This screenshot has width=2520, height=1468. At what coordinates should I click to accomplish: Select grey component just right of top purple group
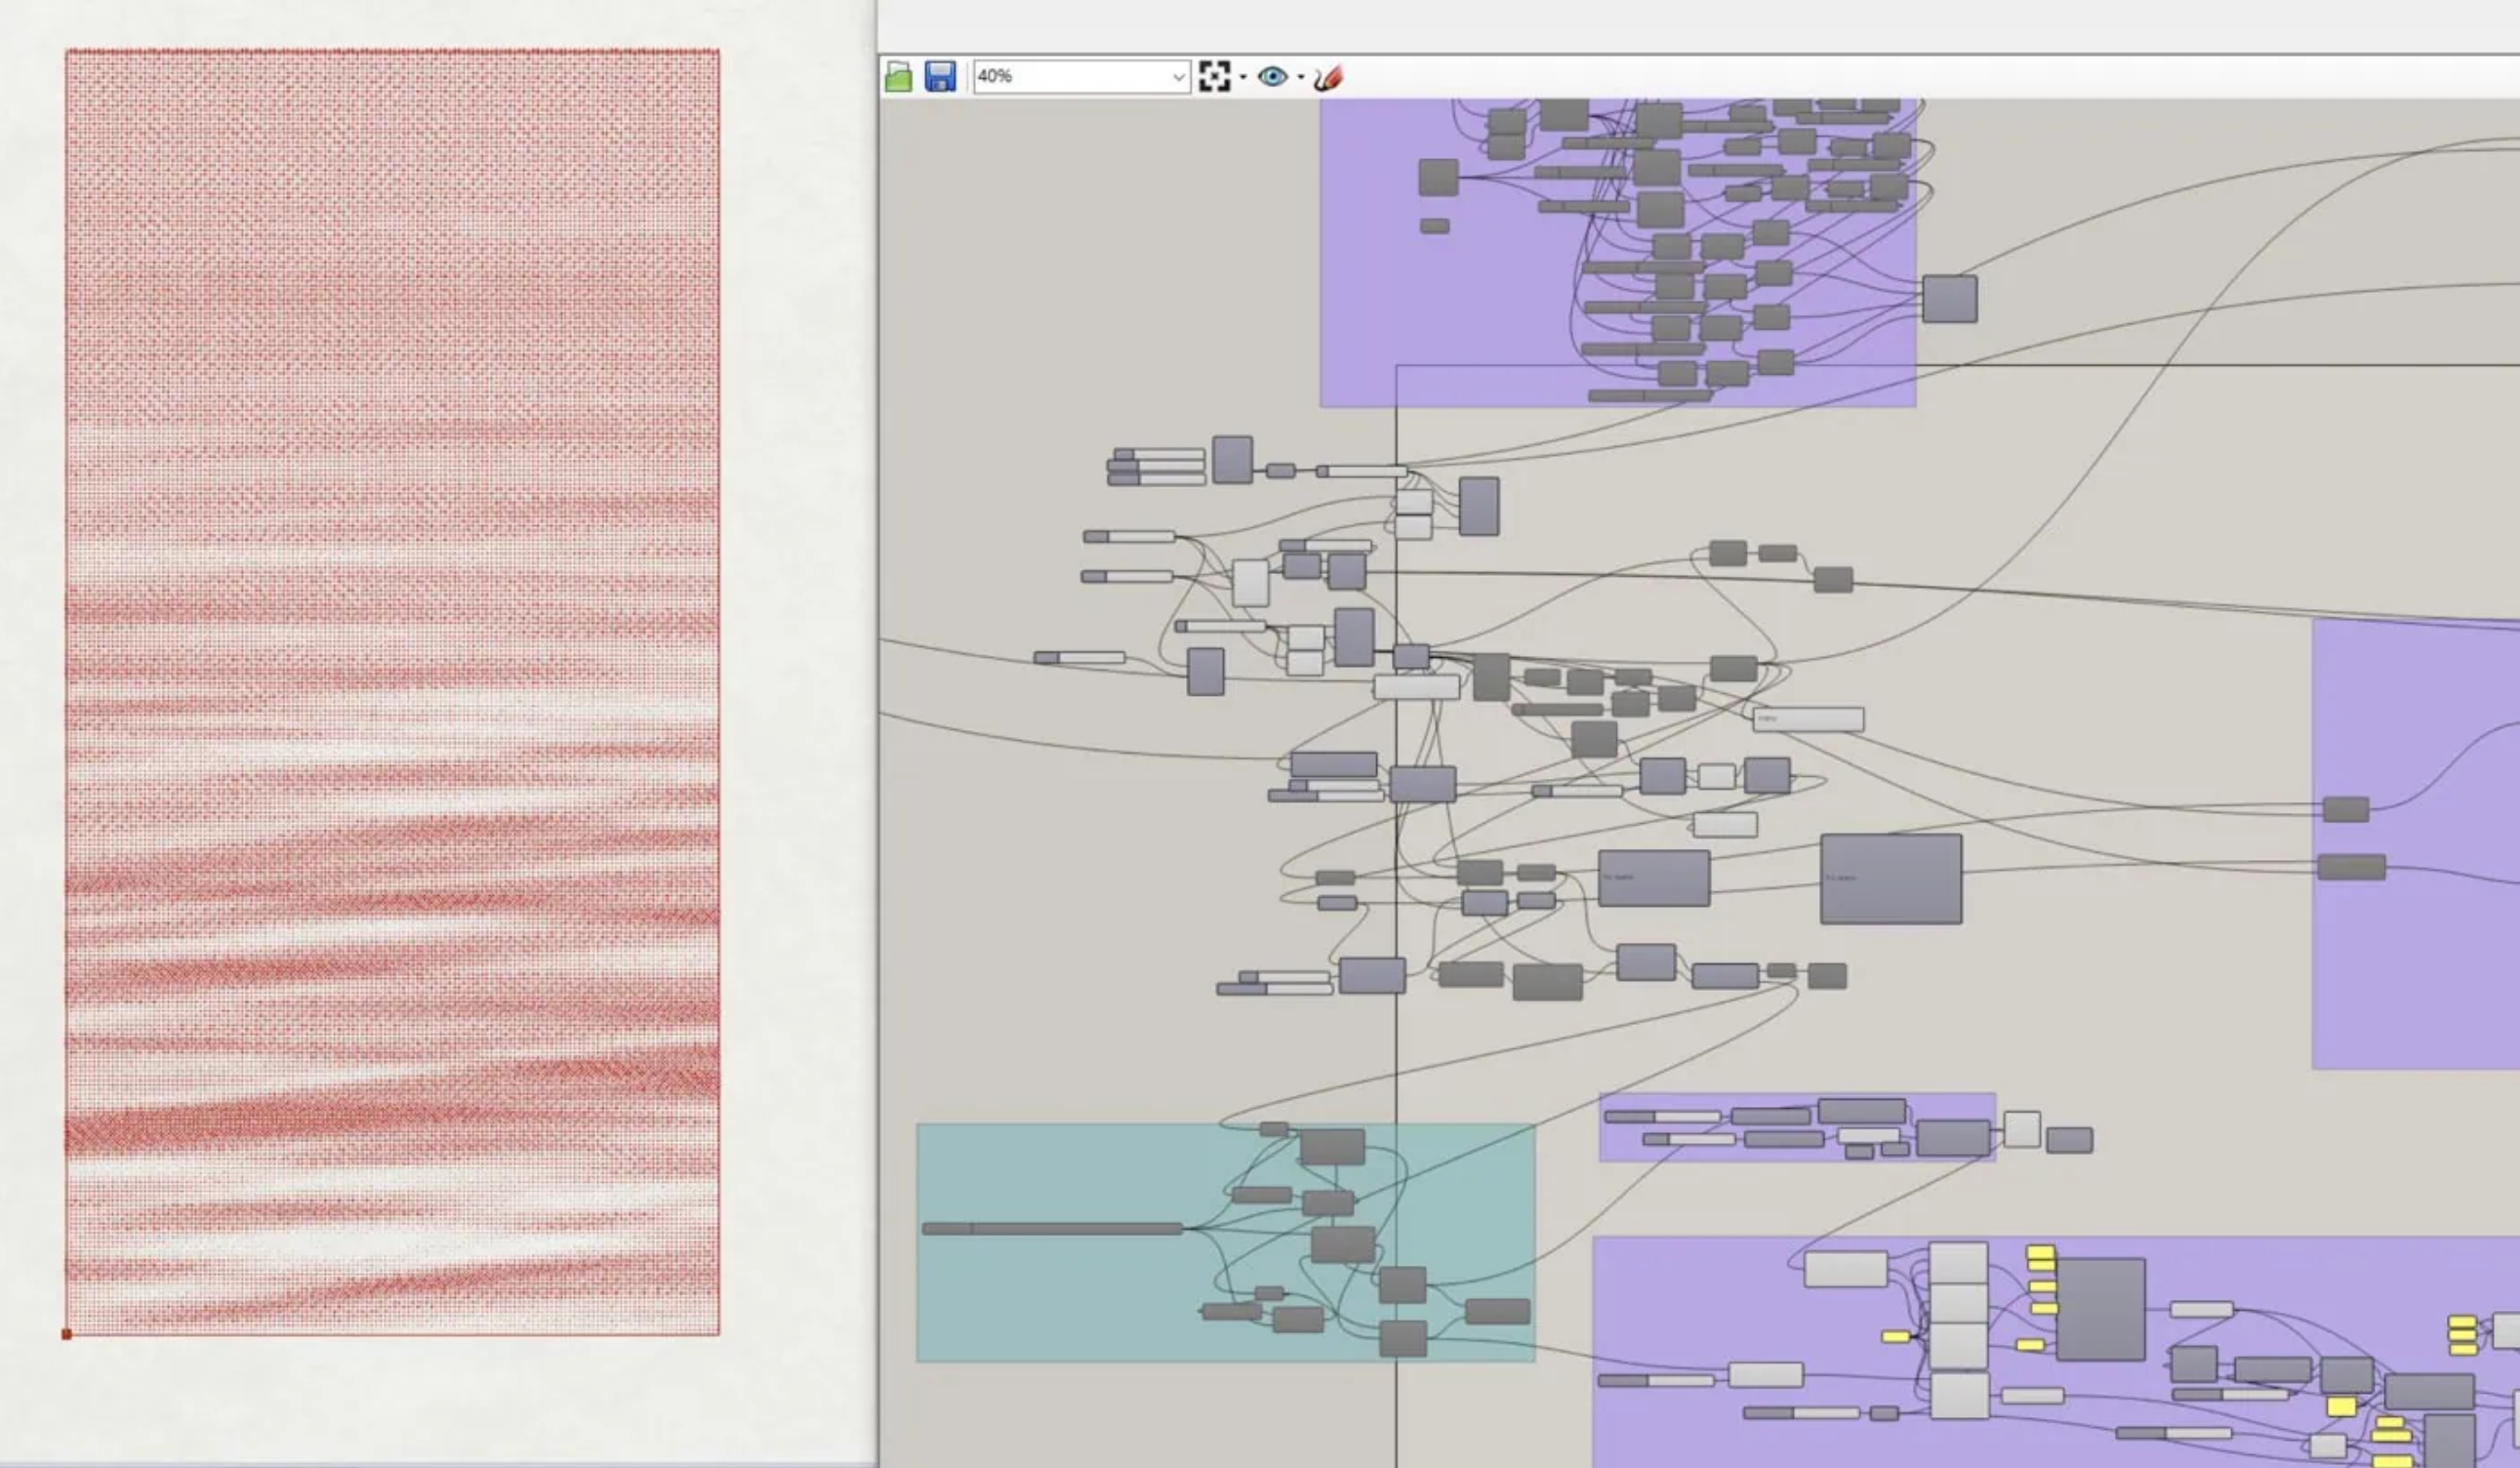tap(1949, 299)
